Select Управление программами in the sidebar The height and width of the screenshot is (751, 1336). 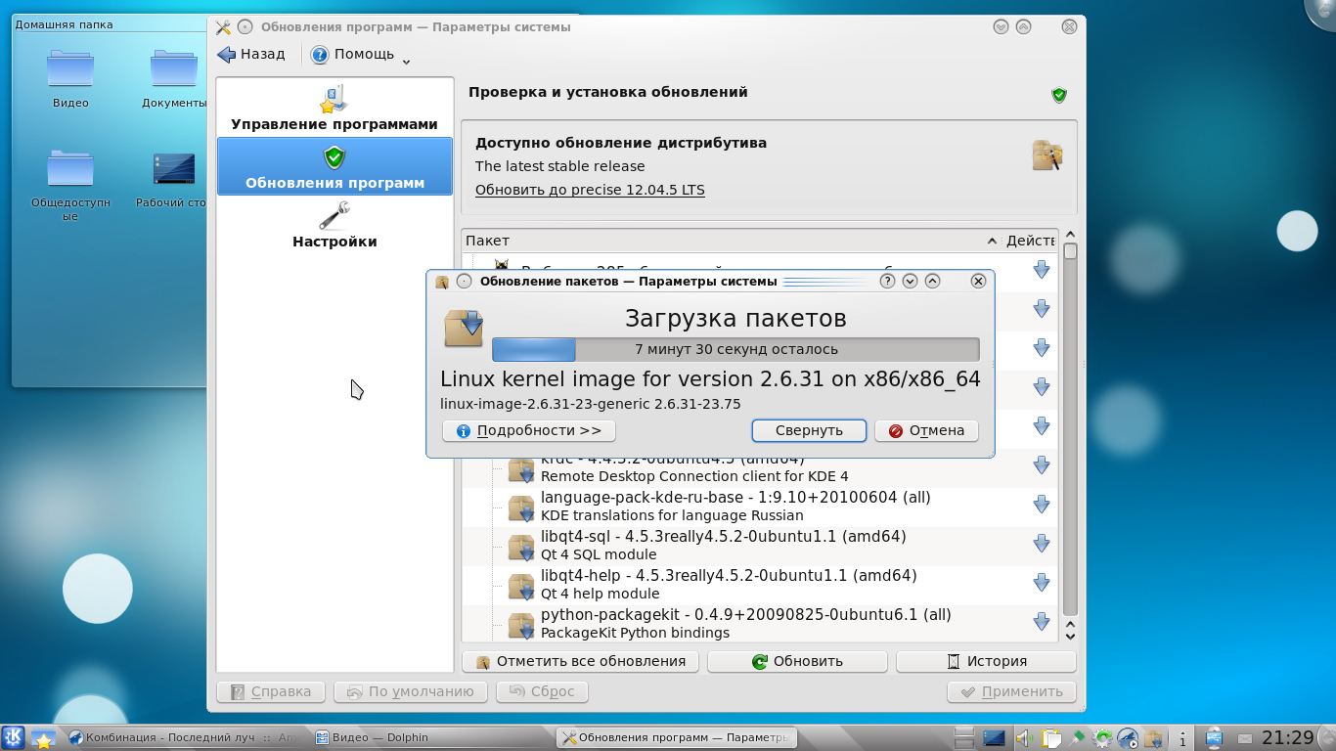[334, 108]
